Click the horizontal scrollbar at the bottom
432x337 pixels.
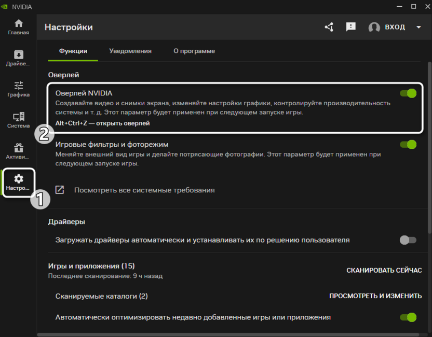228,334
